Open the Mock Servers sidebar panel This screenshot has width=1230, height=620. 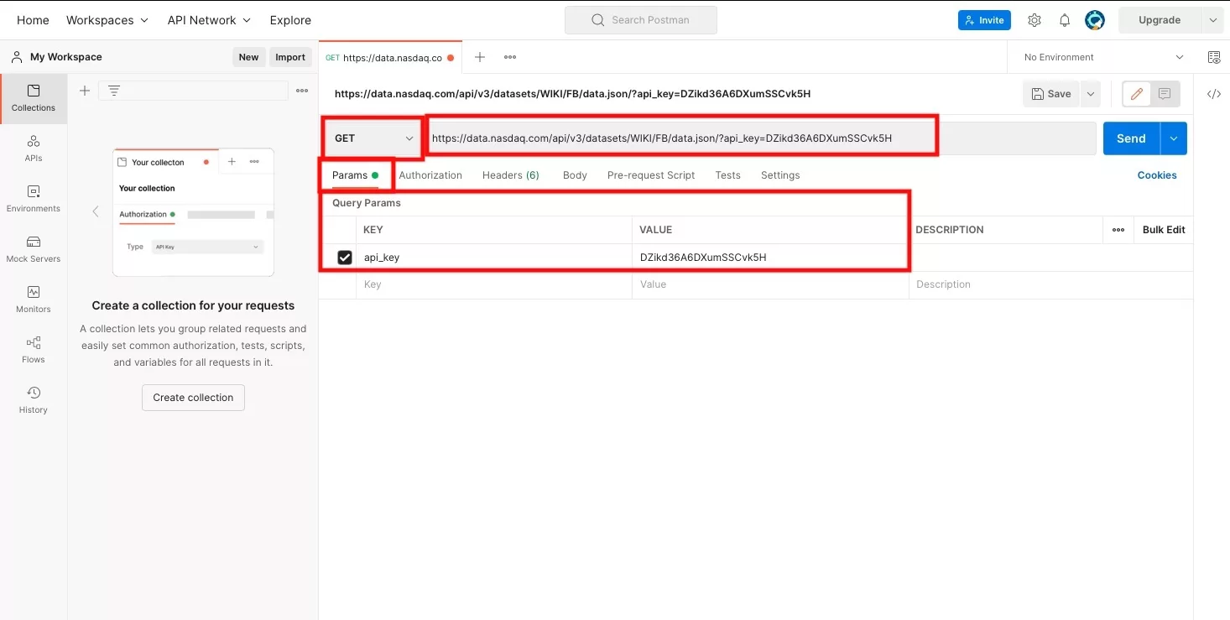(x=34, y=249)
